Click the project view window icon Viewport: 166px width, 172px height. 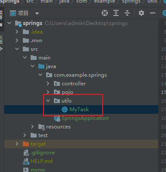tap(13, 13)
